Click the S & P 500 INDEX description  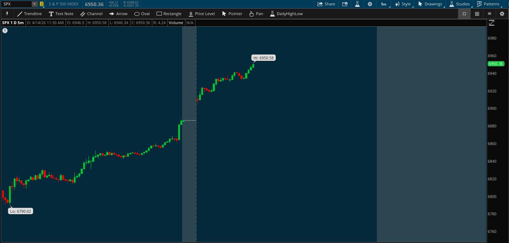[x=63, y=4]
